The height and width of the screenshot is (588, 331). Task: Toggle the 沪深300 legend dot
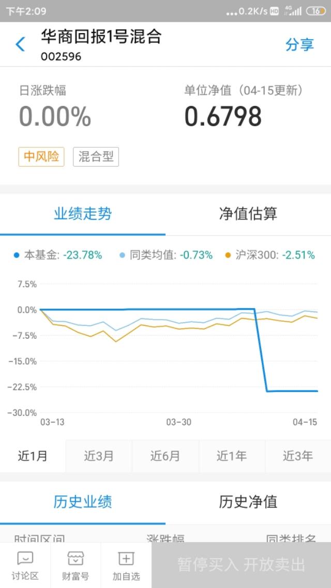(x=228, y=255)
